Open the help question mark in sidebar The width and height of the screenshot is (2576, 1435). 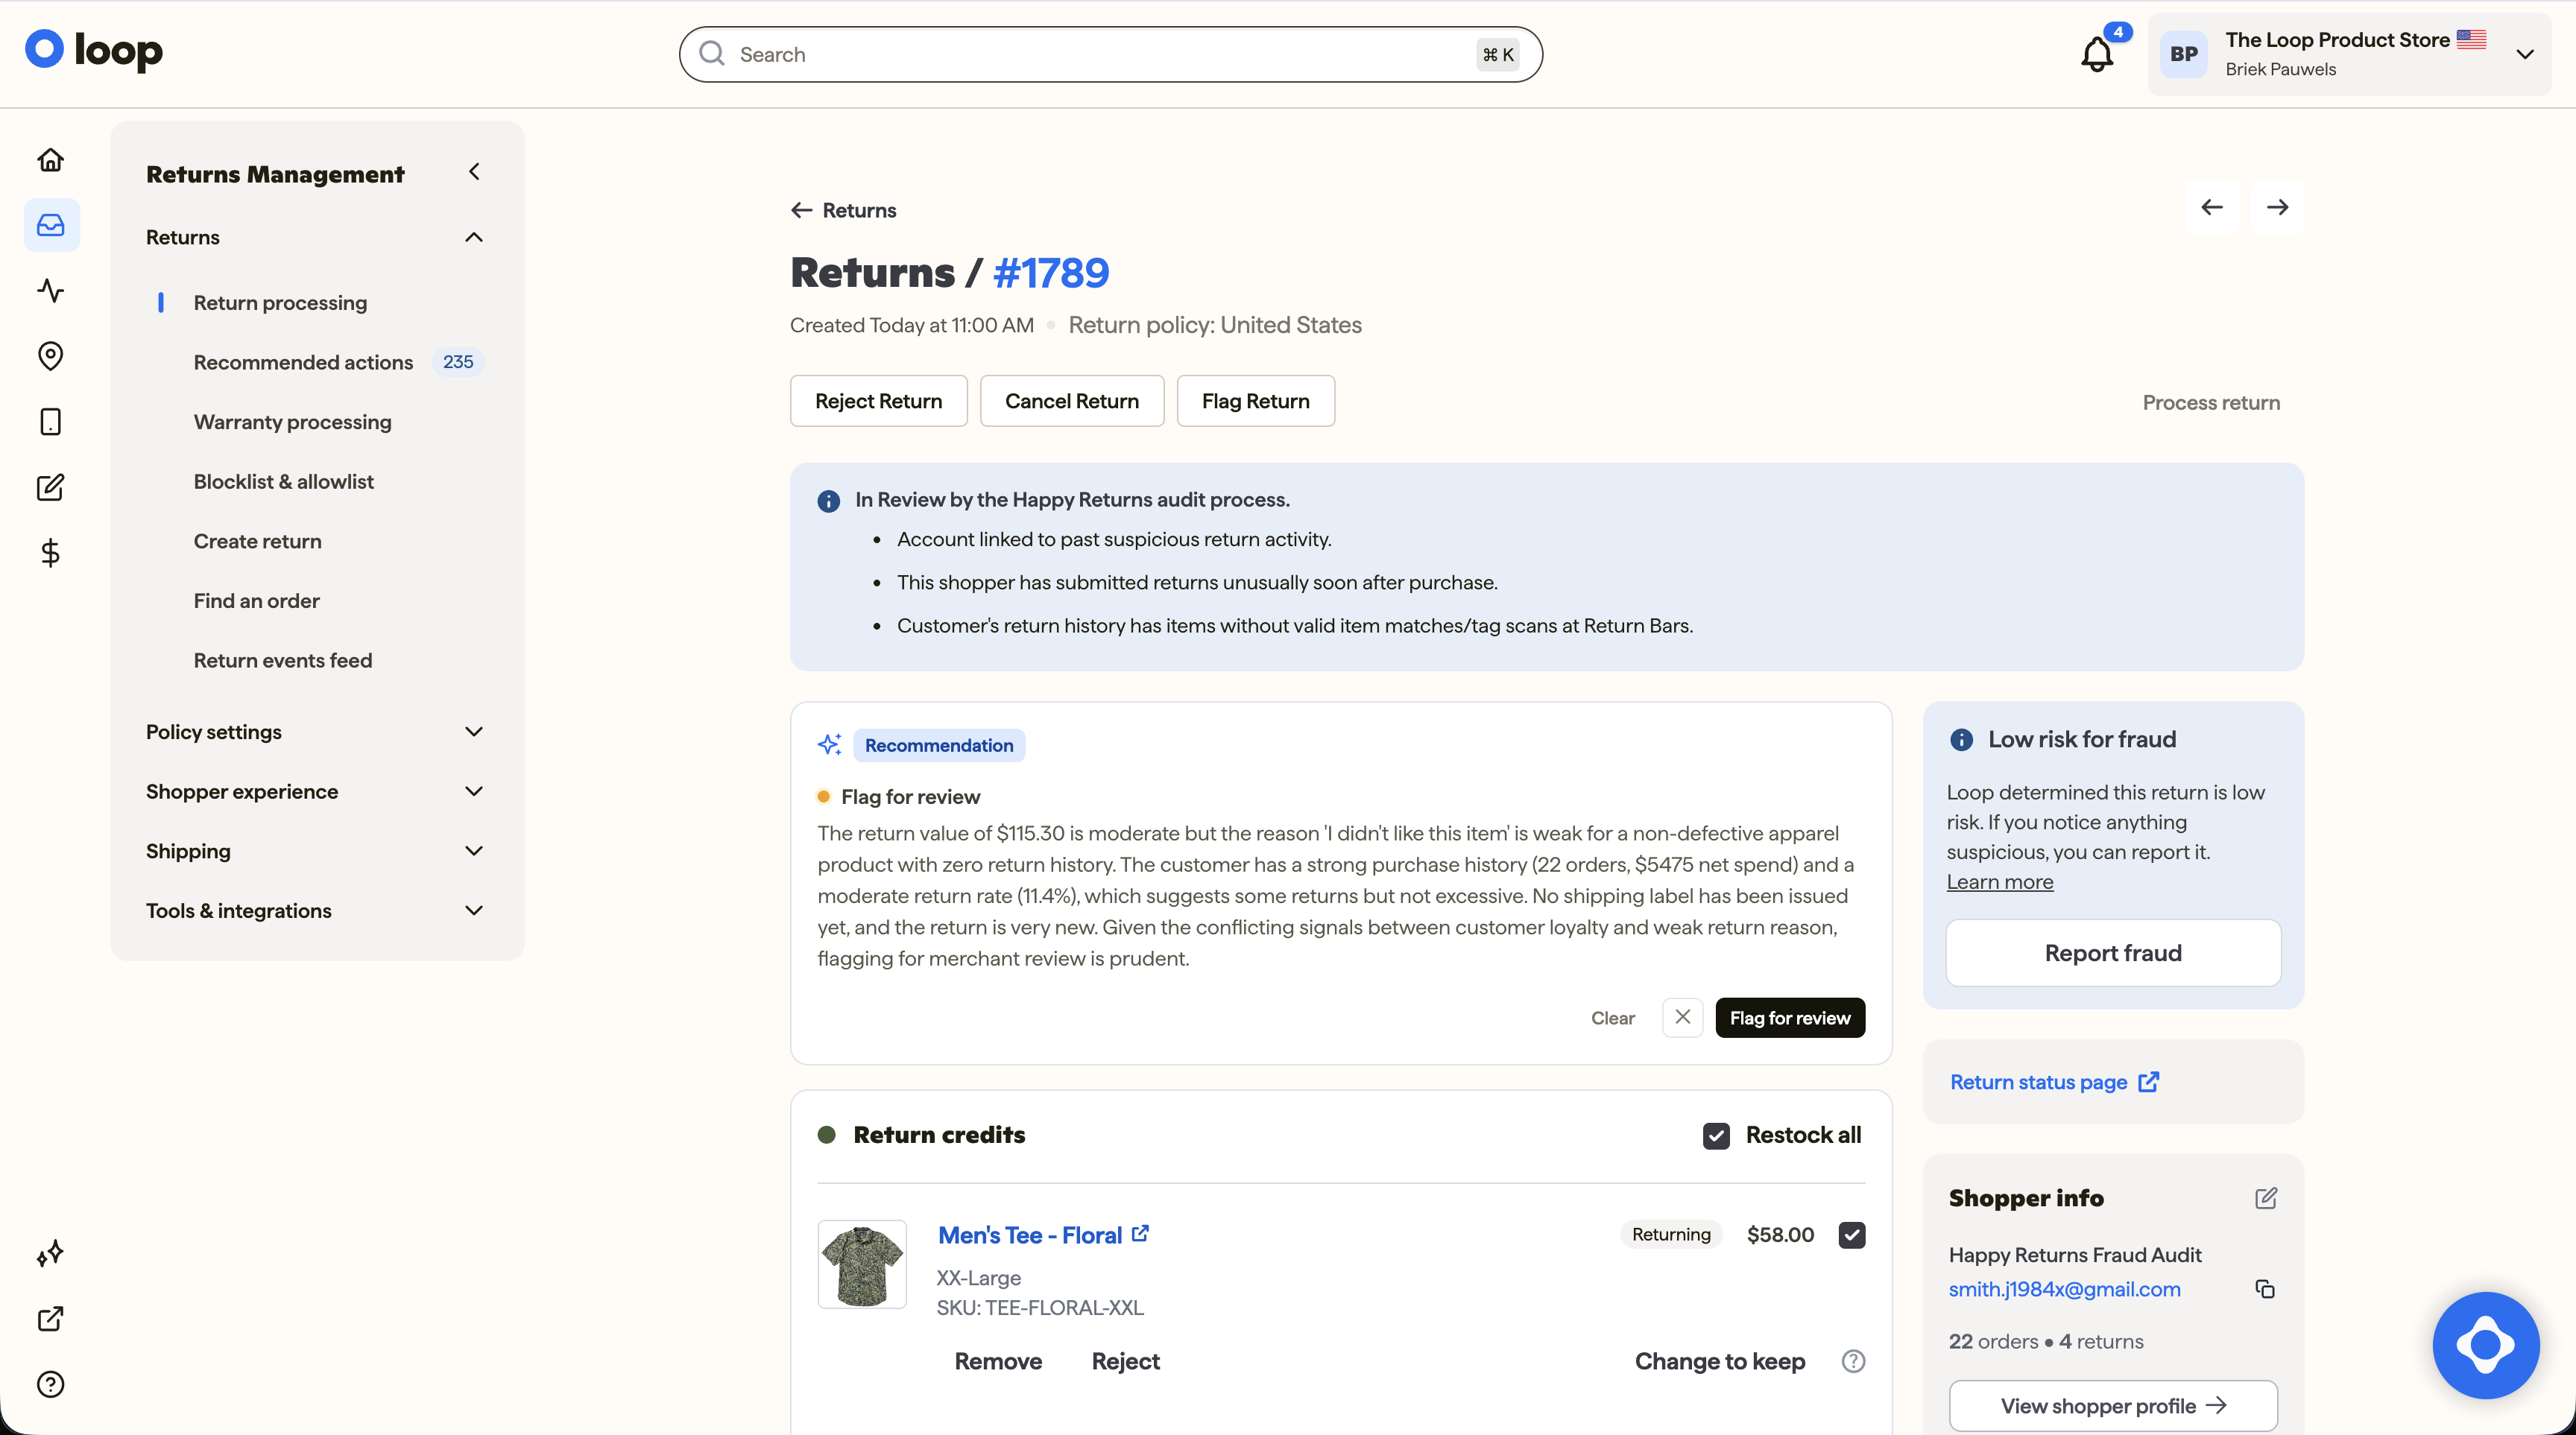(x=51, y=1384)
